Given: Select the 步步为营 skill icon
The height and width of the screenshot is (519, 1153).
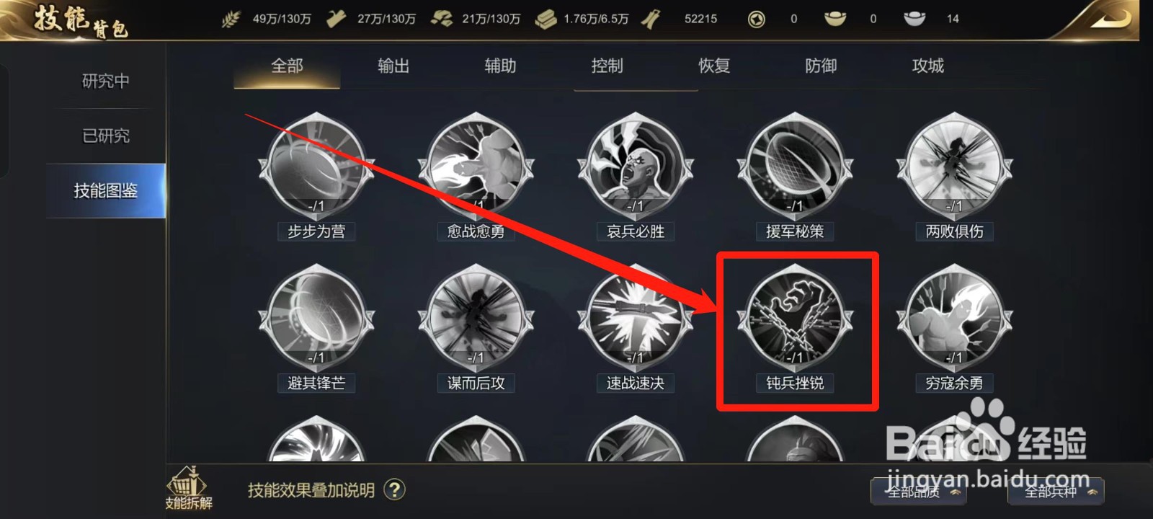Looking at the screenshot, I should (316, 168).
